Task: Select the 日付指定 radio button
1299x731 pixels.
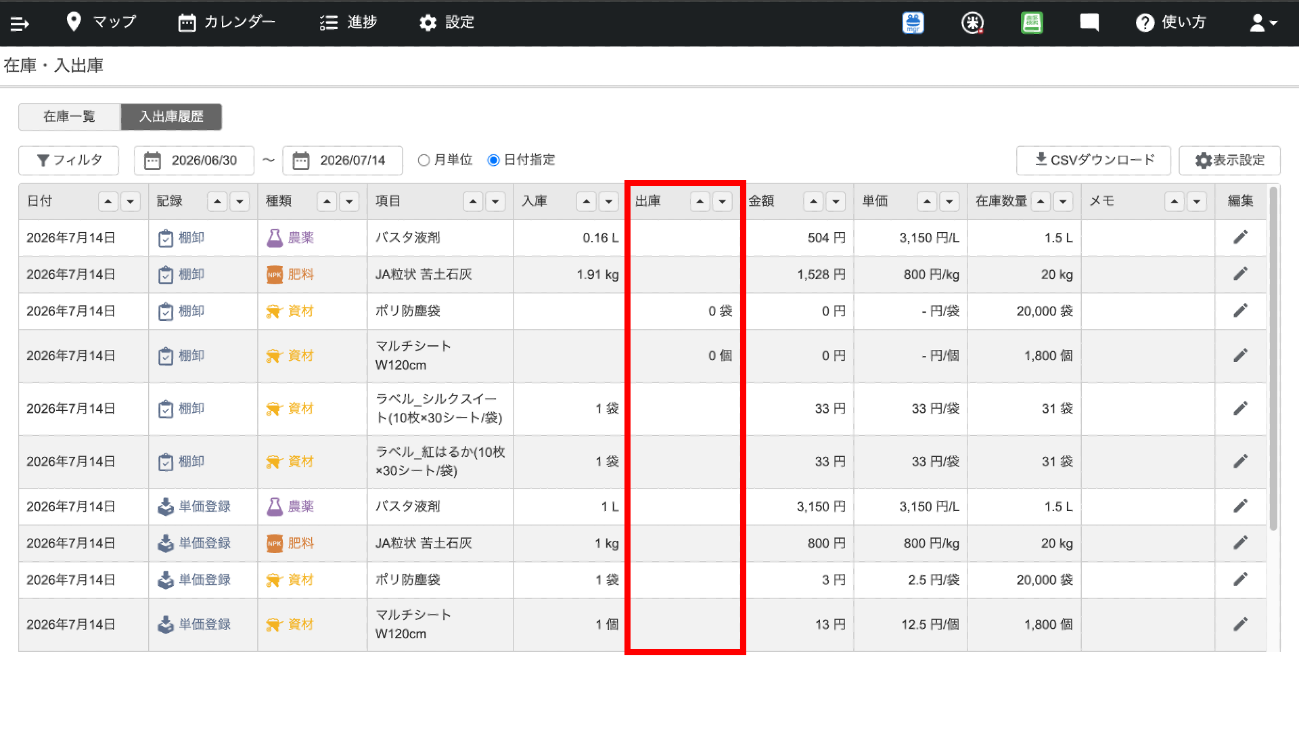Action: pyautogui.click(x=494, y=160)
